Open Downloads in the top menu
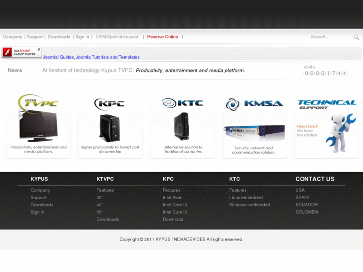Image resolution: width=363 pixels, height=272 pixels. tap(59, 37)
